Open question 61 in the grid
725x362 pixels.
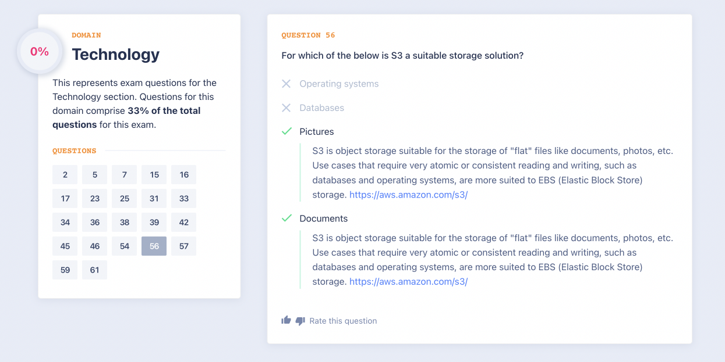(95, 270)
